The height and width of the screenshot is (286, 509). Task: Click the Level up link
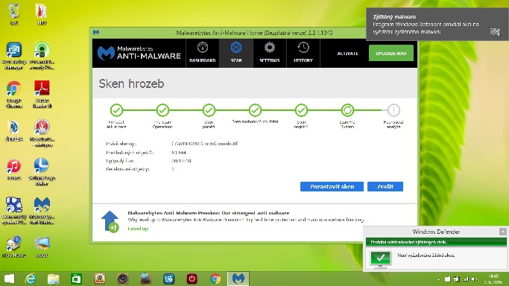click(138, 229)
